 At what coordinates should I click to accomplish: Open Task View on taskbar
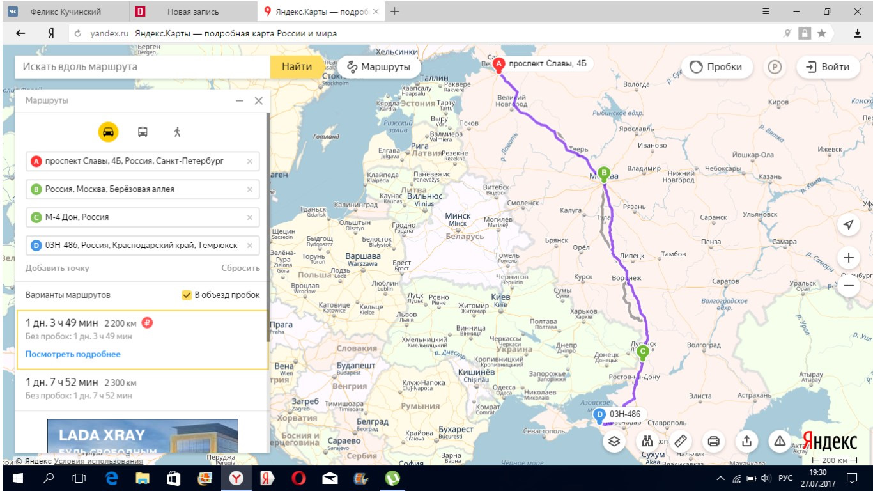click(x=79, y=478)
